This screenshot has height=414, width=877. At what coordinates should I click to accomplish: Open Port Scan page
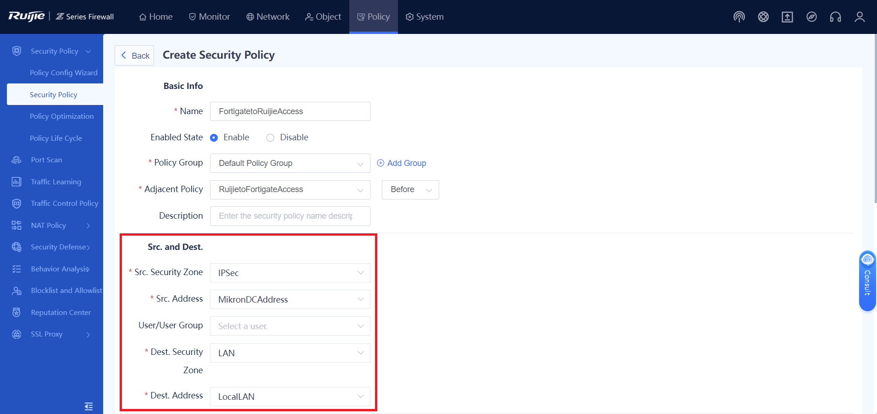pyautogui.click(x=46, y=160)
